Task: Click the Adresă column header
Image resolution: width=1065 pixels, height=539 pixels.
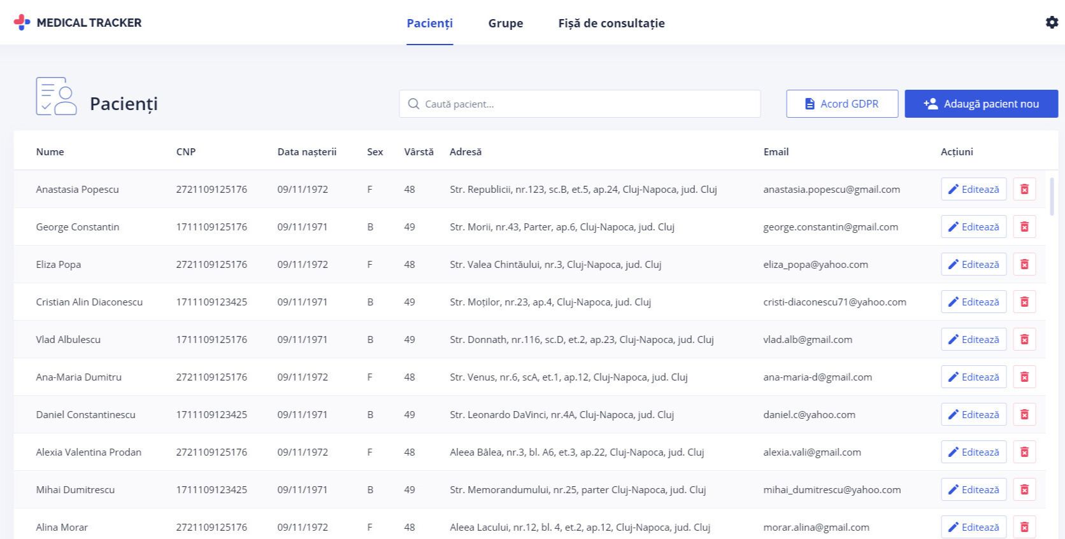Action: 466,151
